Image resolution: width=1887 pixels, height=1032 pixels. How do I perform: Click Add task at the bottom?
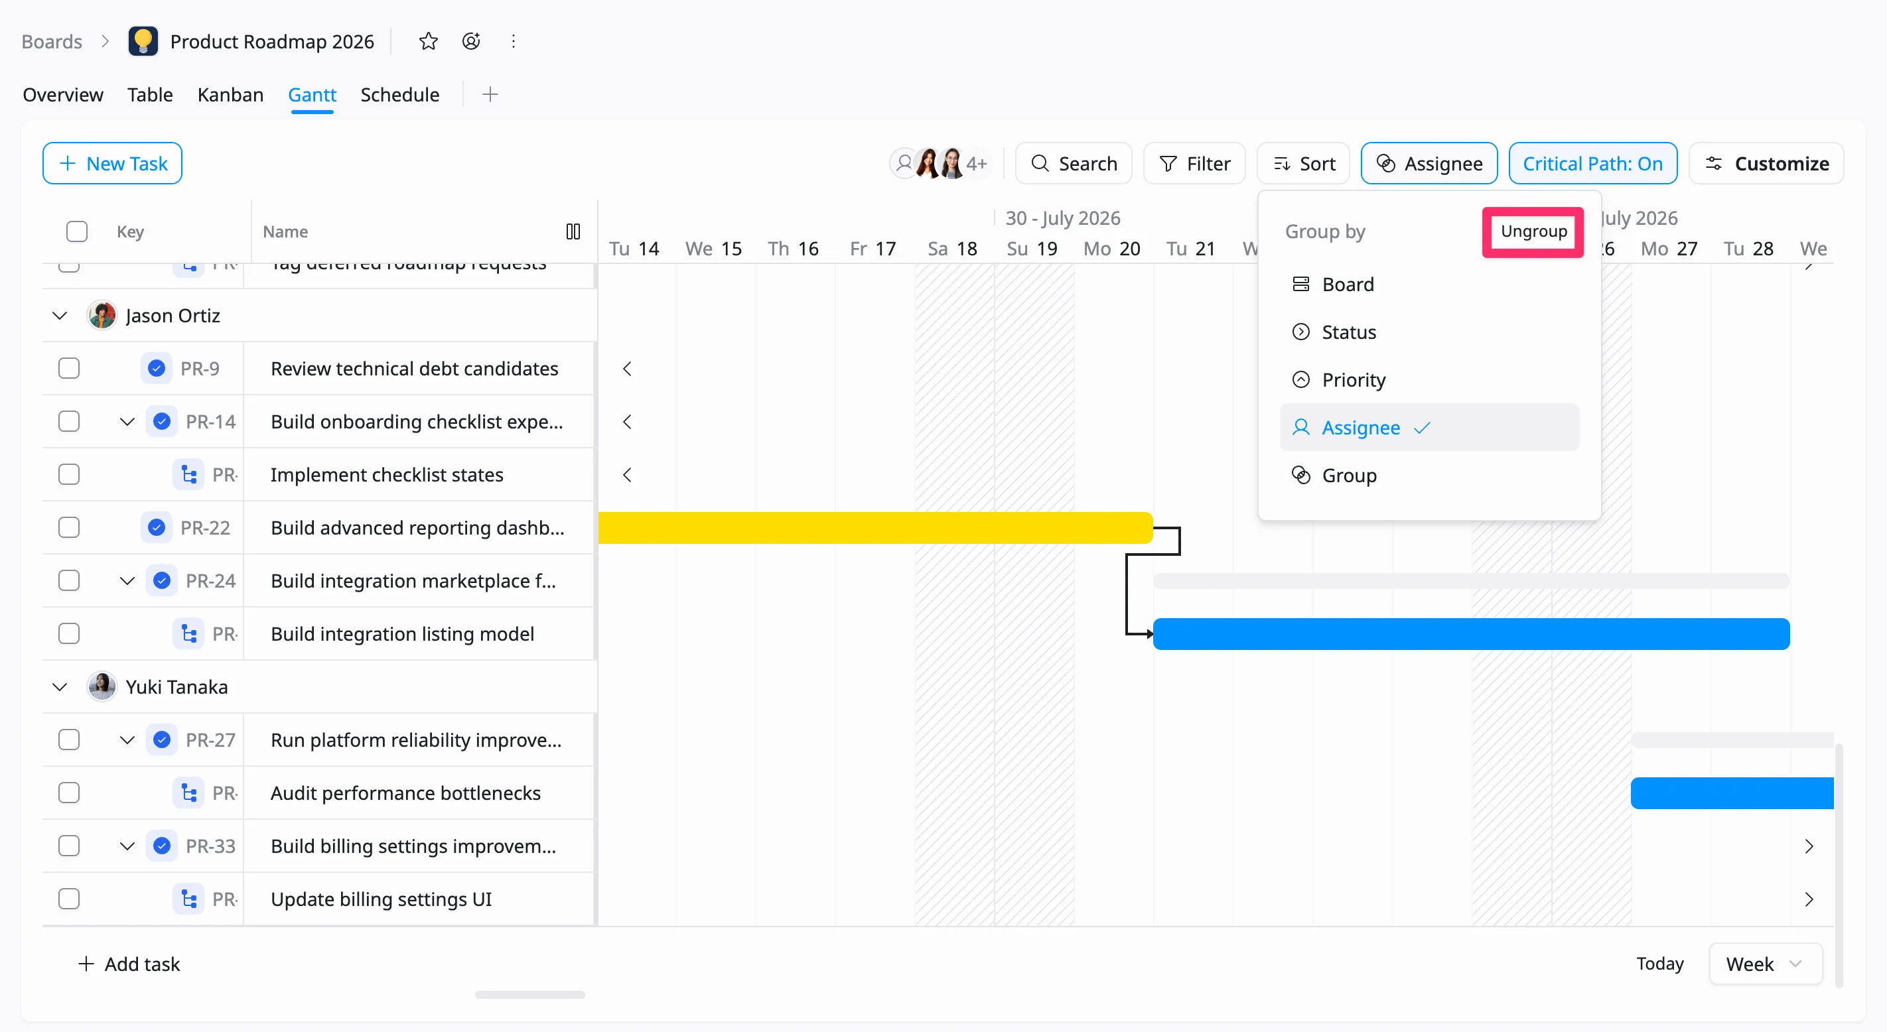pos(129,964)
